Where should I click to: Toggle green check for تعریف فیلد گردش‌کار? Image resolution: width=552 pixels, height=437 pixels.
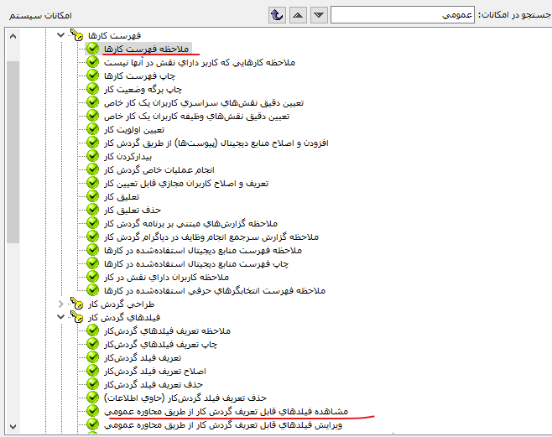92,357
